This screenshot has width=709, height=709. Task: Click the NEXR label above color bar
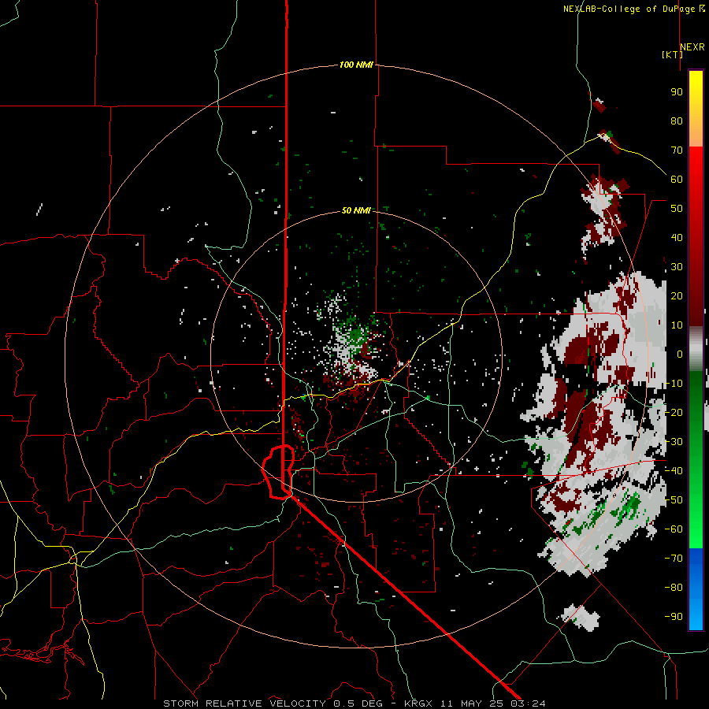tap(692, 47)
